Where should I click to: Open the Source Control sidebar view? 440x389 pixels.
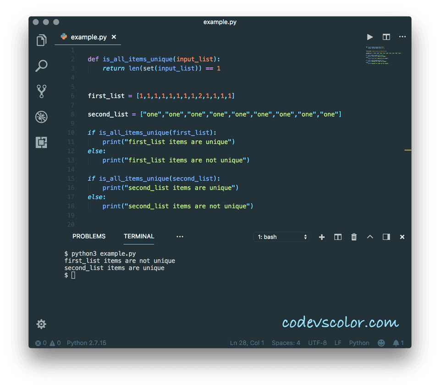[42, 92]
